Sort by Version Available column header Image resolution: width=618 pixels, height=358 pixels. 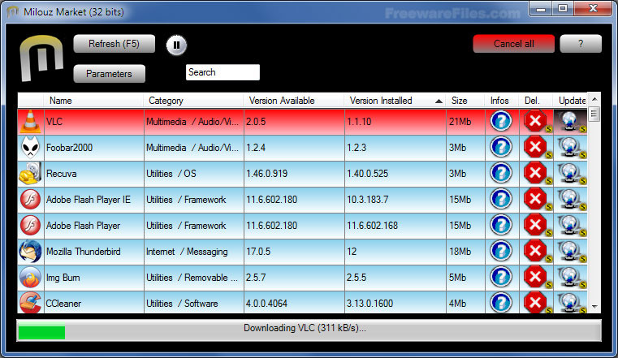[x=294, y=101]
